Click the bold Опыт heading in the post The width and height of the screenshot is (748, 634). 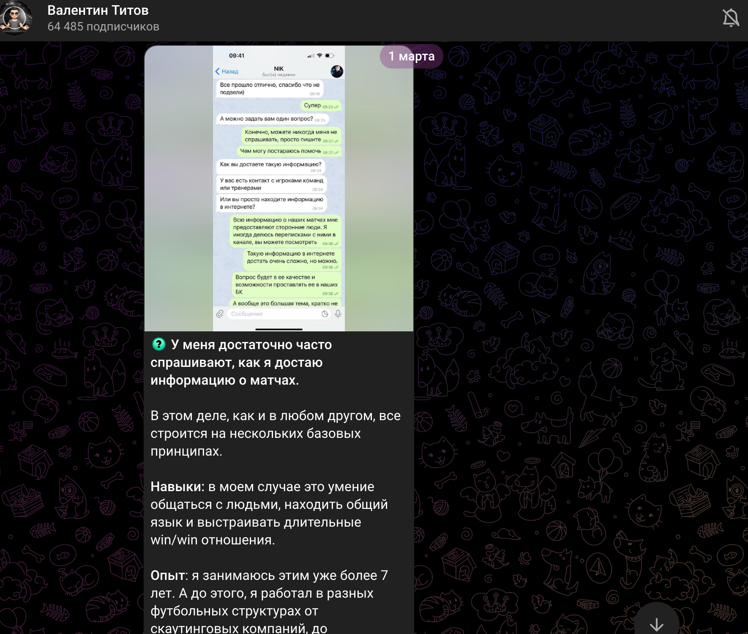click(167, 576)
